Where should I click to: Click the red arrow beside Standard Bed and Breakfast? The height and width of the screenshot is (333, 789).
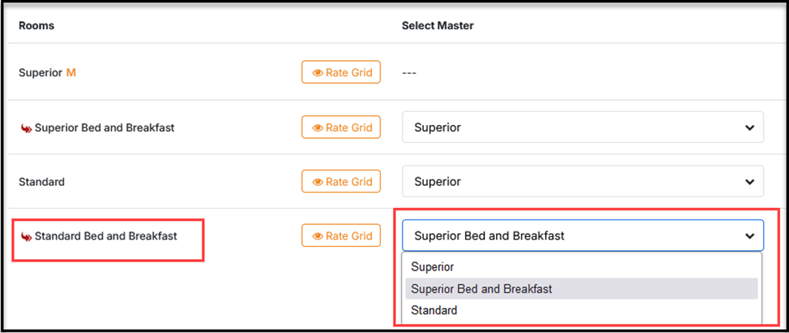pos(26,236)
